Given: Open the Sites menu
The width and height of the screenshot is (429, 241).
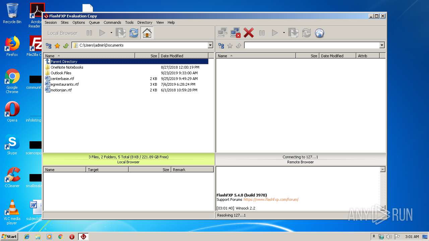Looking at the screenshot, I should [65, 22].
